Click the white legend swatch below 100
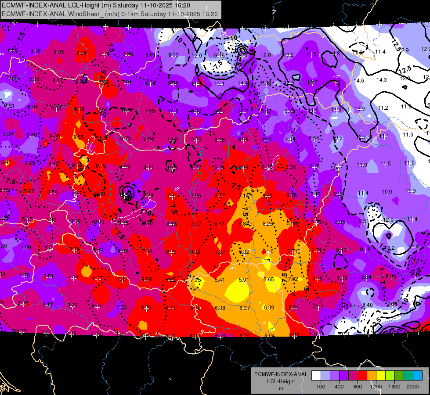The image size is (430, 395). pyautogui.click(x=316, y=375)
